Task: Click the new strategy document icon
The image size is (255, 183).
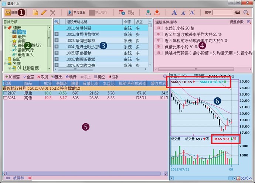Action: pyautogui.click(x=35, y=13)
